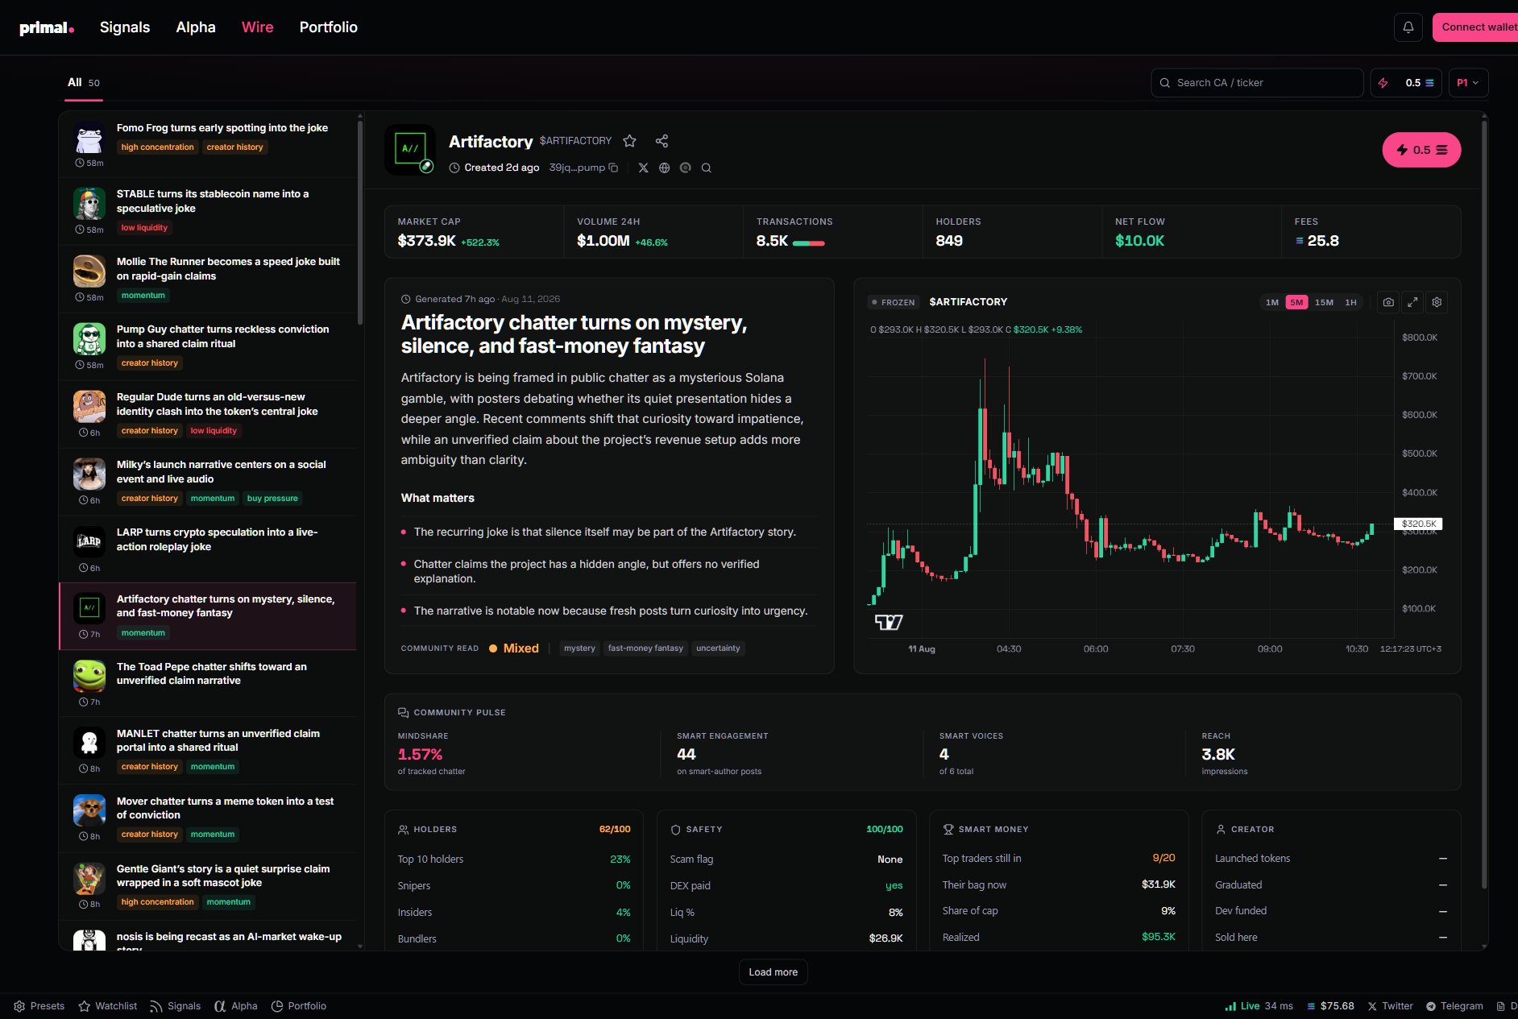This screenshot has width=1518, height=1019.
Task: Open the Telegram link in footer
Action: (1454, 1006)
